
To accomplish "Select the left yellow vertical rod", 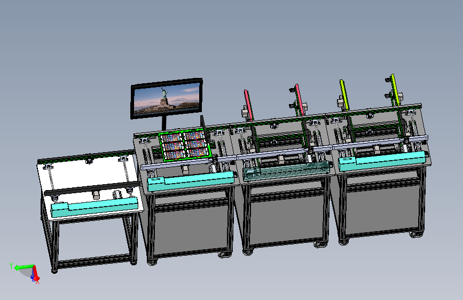I will click(344, 95).
